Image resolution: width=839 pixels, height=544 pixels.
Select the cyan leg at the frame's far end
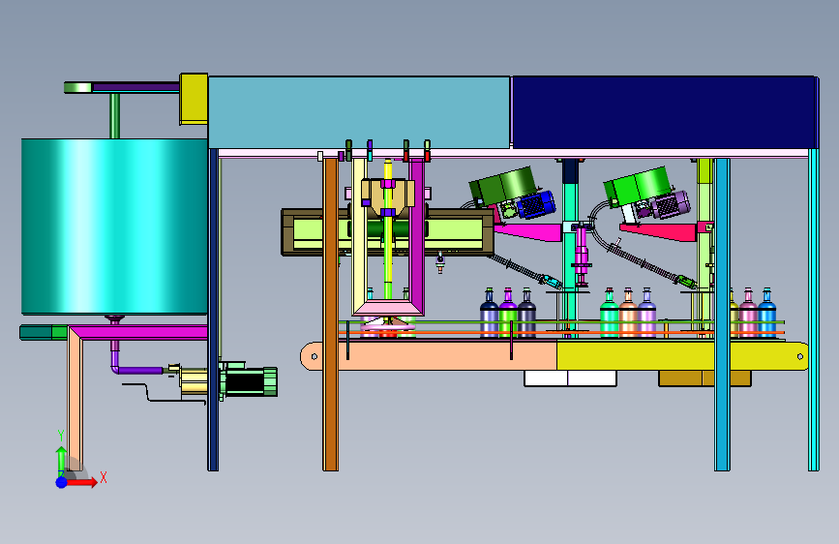(x=813, y=310)
